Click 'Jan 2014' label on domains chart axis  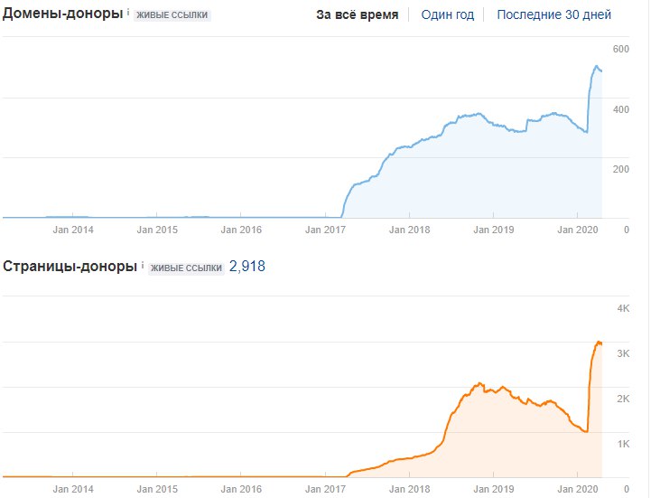tap(73, 230)
